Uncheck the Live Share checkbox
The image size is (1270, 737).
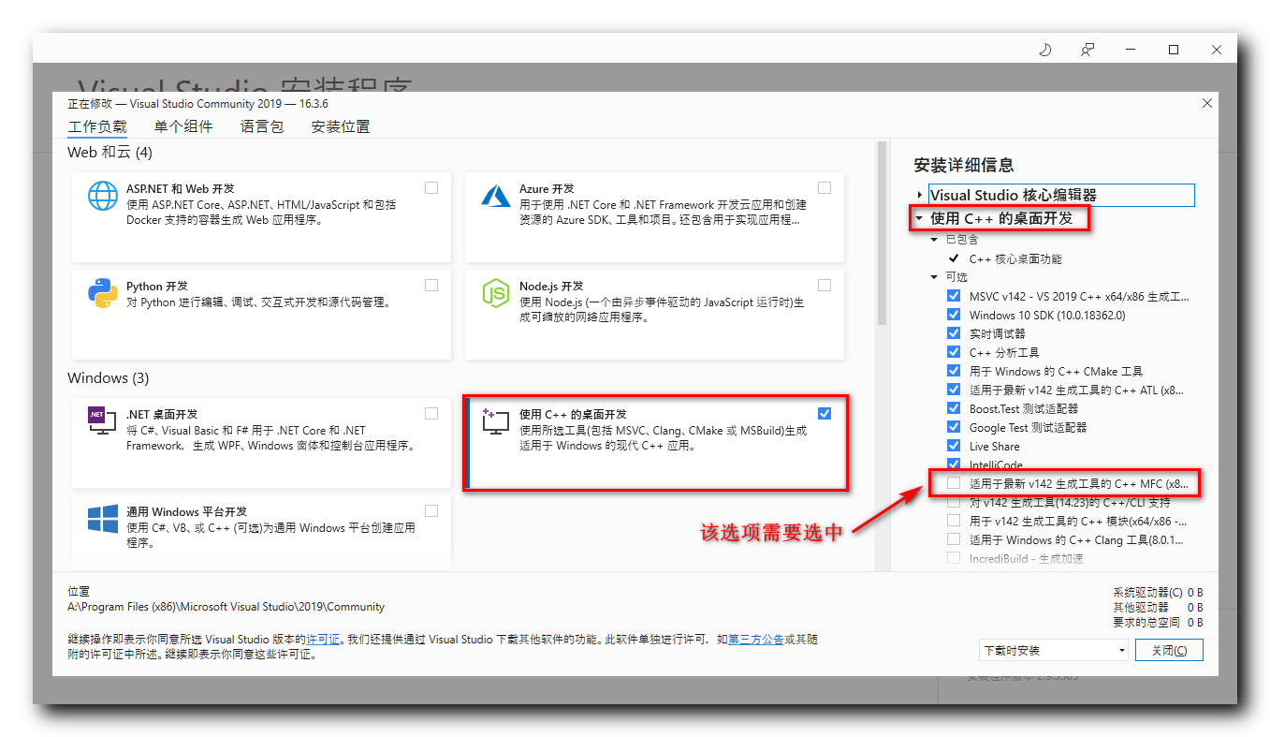pyautogui.click(x=954, y=446)
